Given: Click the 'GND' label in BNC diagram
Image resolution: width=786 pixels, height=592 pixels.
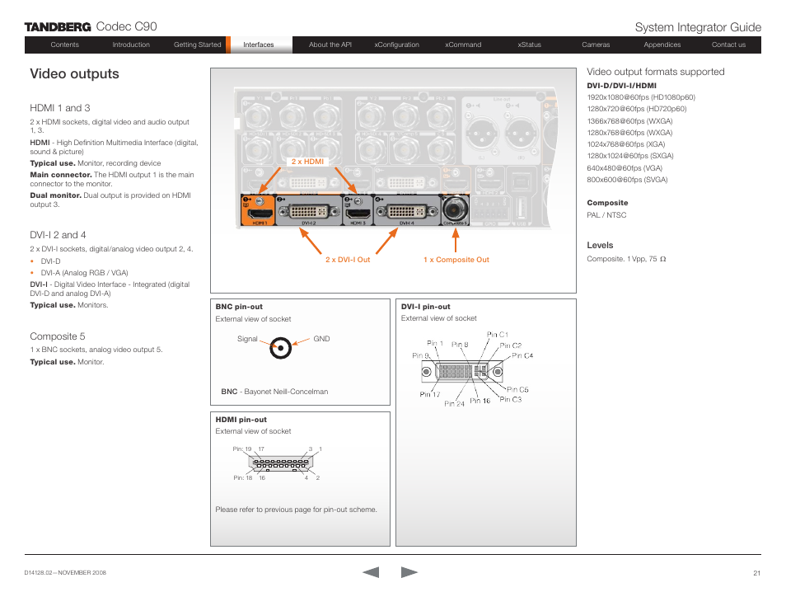Looking at the screenshot, I should (321, 339).
